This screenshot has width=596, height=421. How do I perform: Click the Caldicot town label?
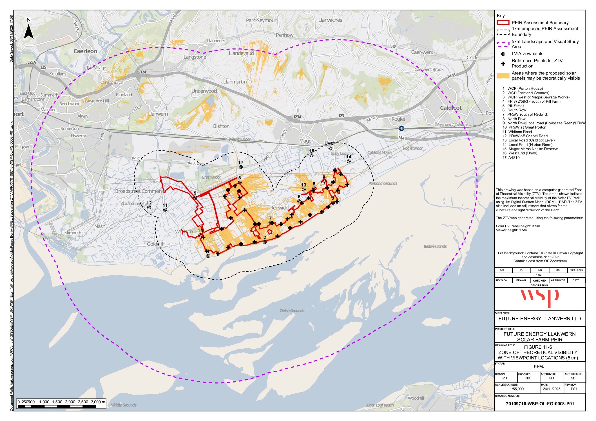tap(451, 108)
